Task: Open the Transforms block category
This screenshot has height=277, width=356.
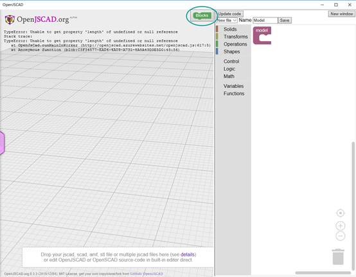Action: coord(235,37)
